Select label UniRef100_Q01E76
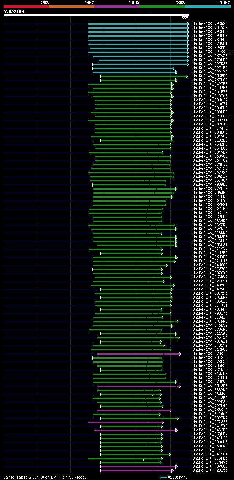Screen dimensions: 234x480 click(210, 92)
